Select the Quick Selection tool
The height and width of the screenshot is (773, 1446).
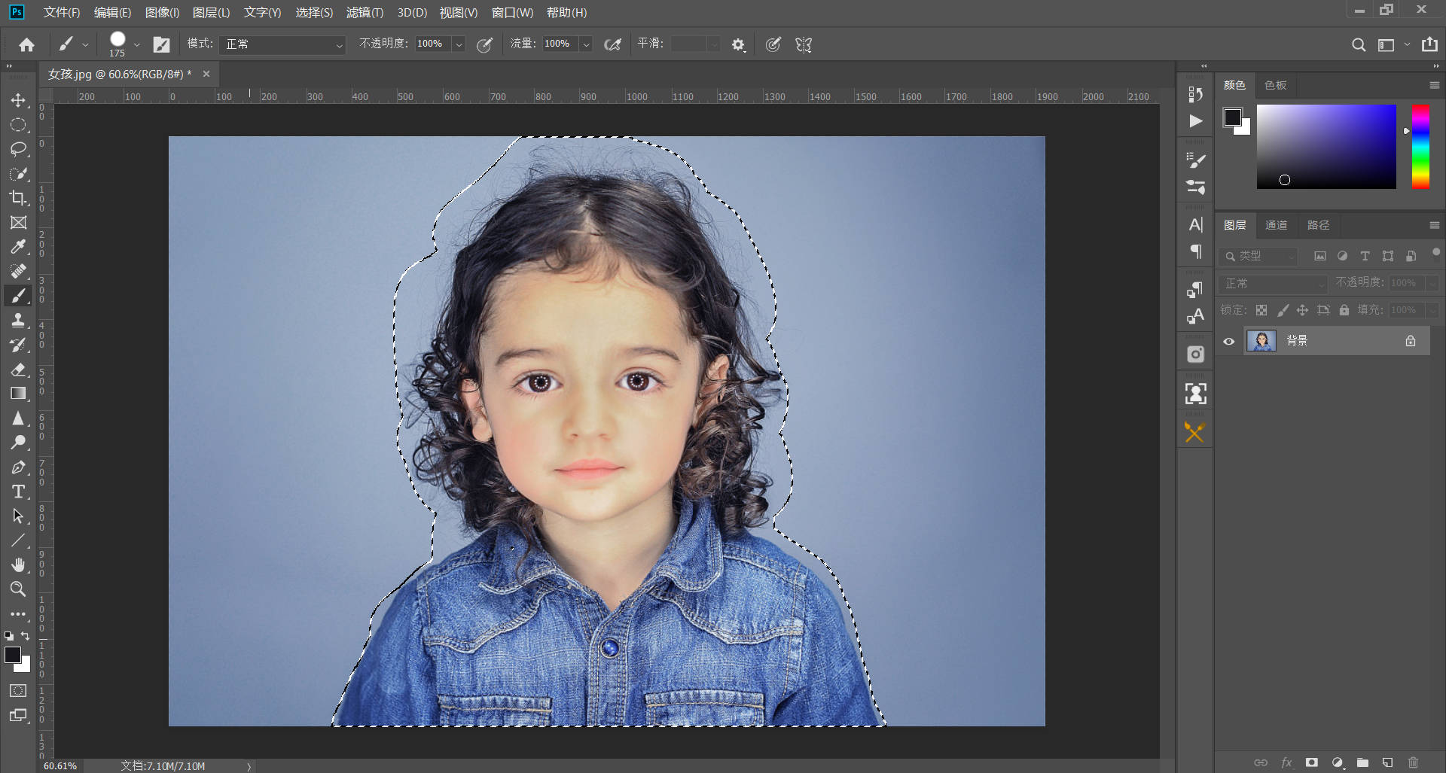click(x=18, y=174)
